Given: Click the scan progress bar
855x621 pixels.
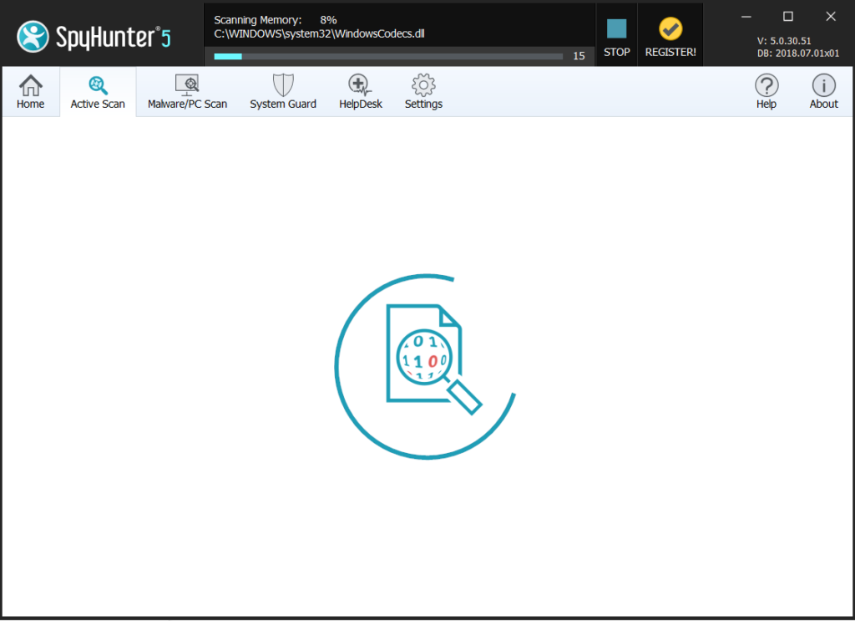Looking at the screenshot, I should click(388, 56).
